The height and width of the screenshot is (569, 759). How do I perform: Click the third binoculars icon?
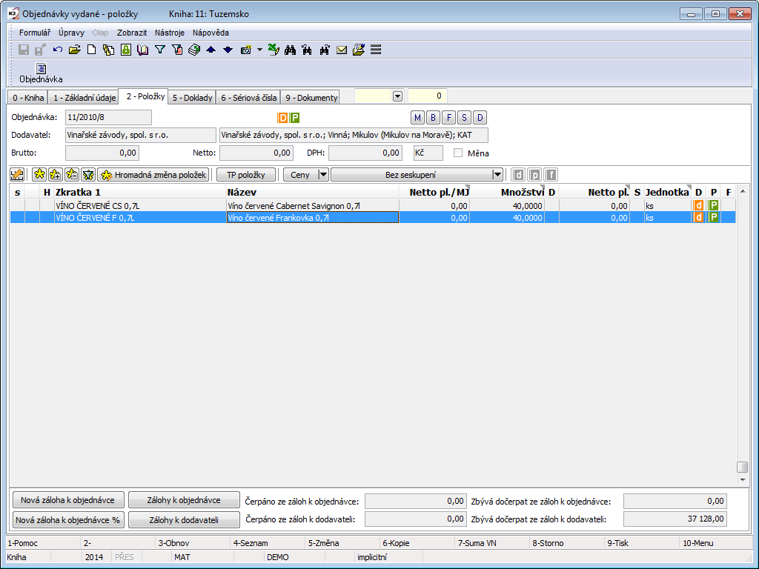325,50
